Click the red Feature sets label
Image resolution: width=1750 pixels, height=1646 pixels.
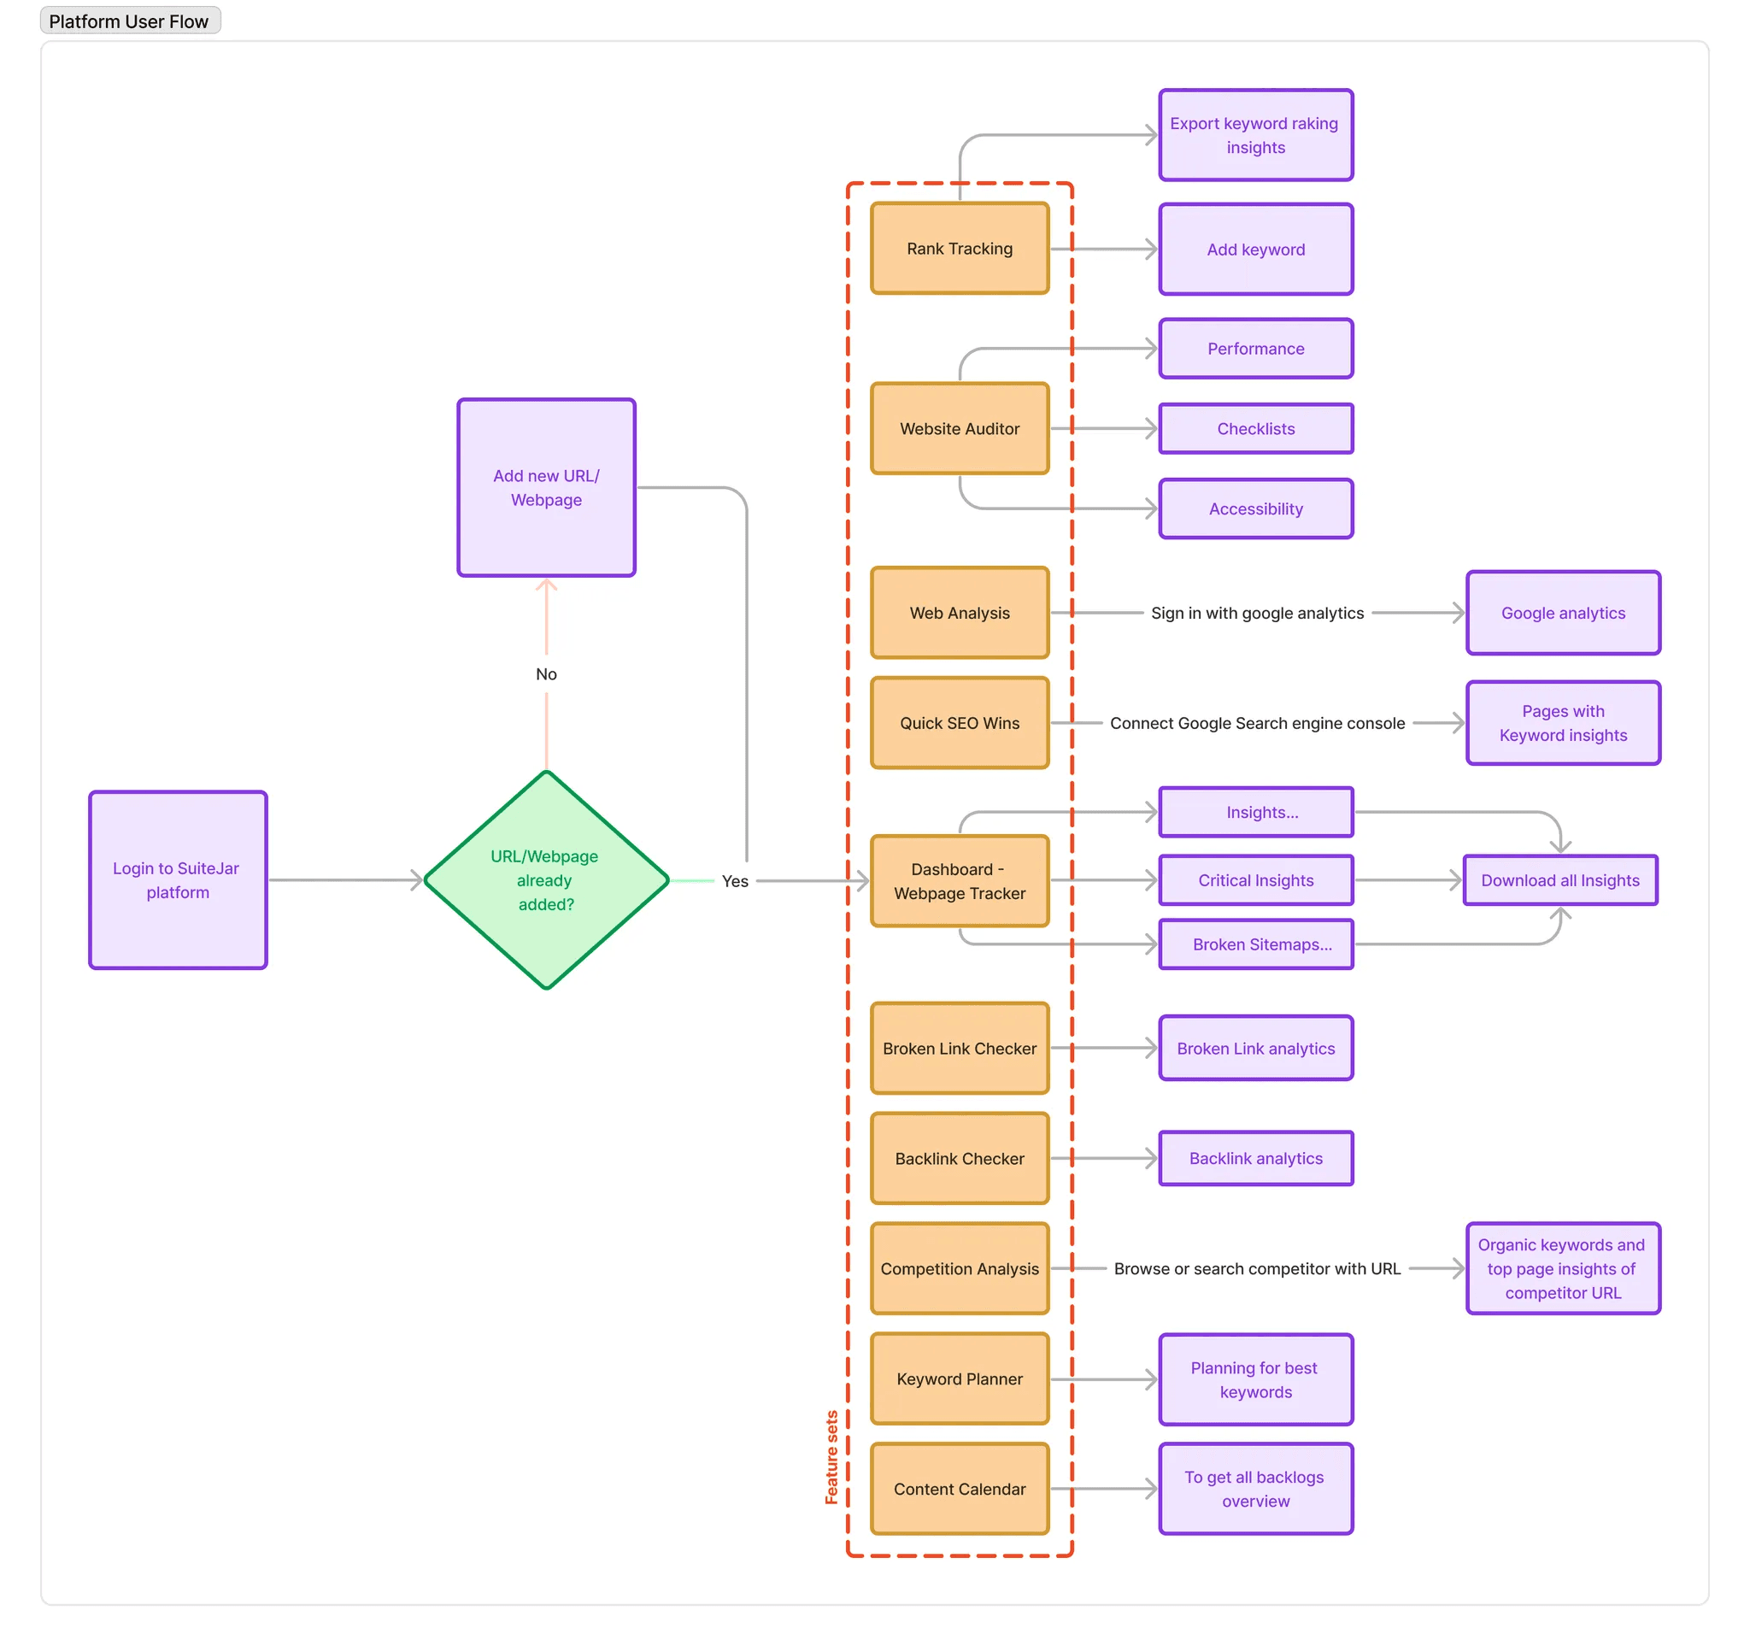831,1457
